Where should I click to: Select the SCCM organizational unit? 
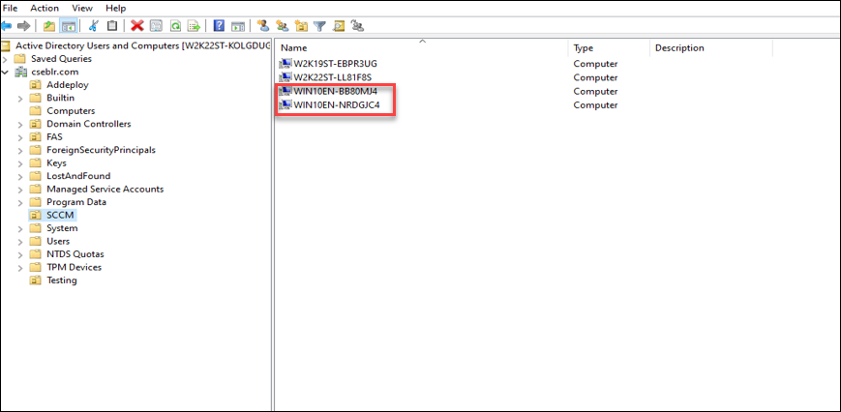tap(60, 216)
